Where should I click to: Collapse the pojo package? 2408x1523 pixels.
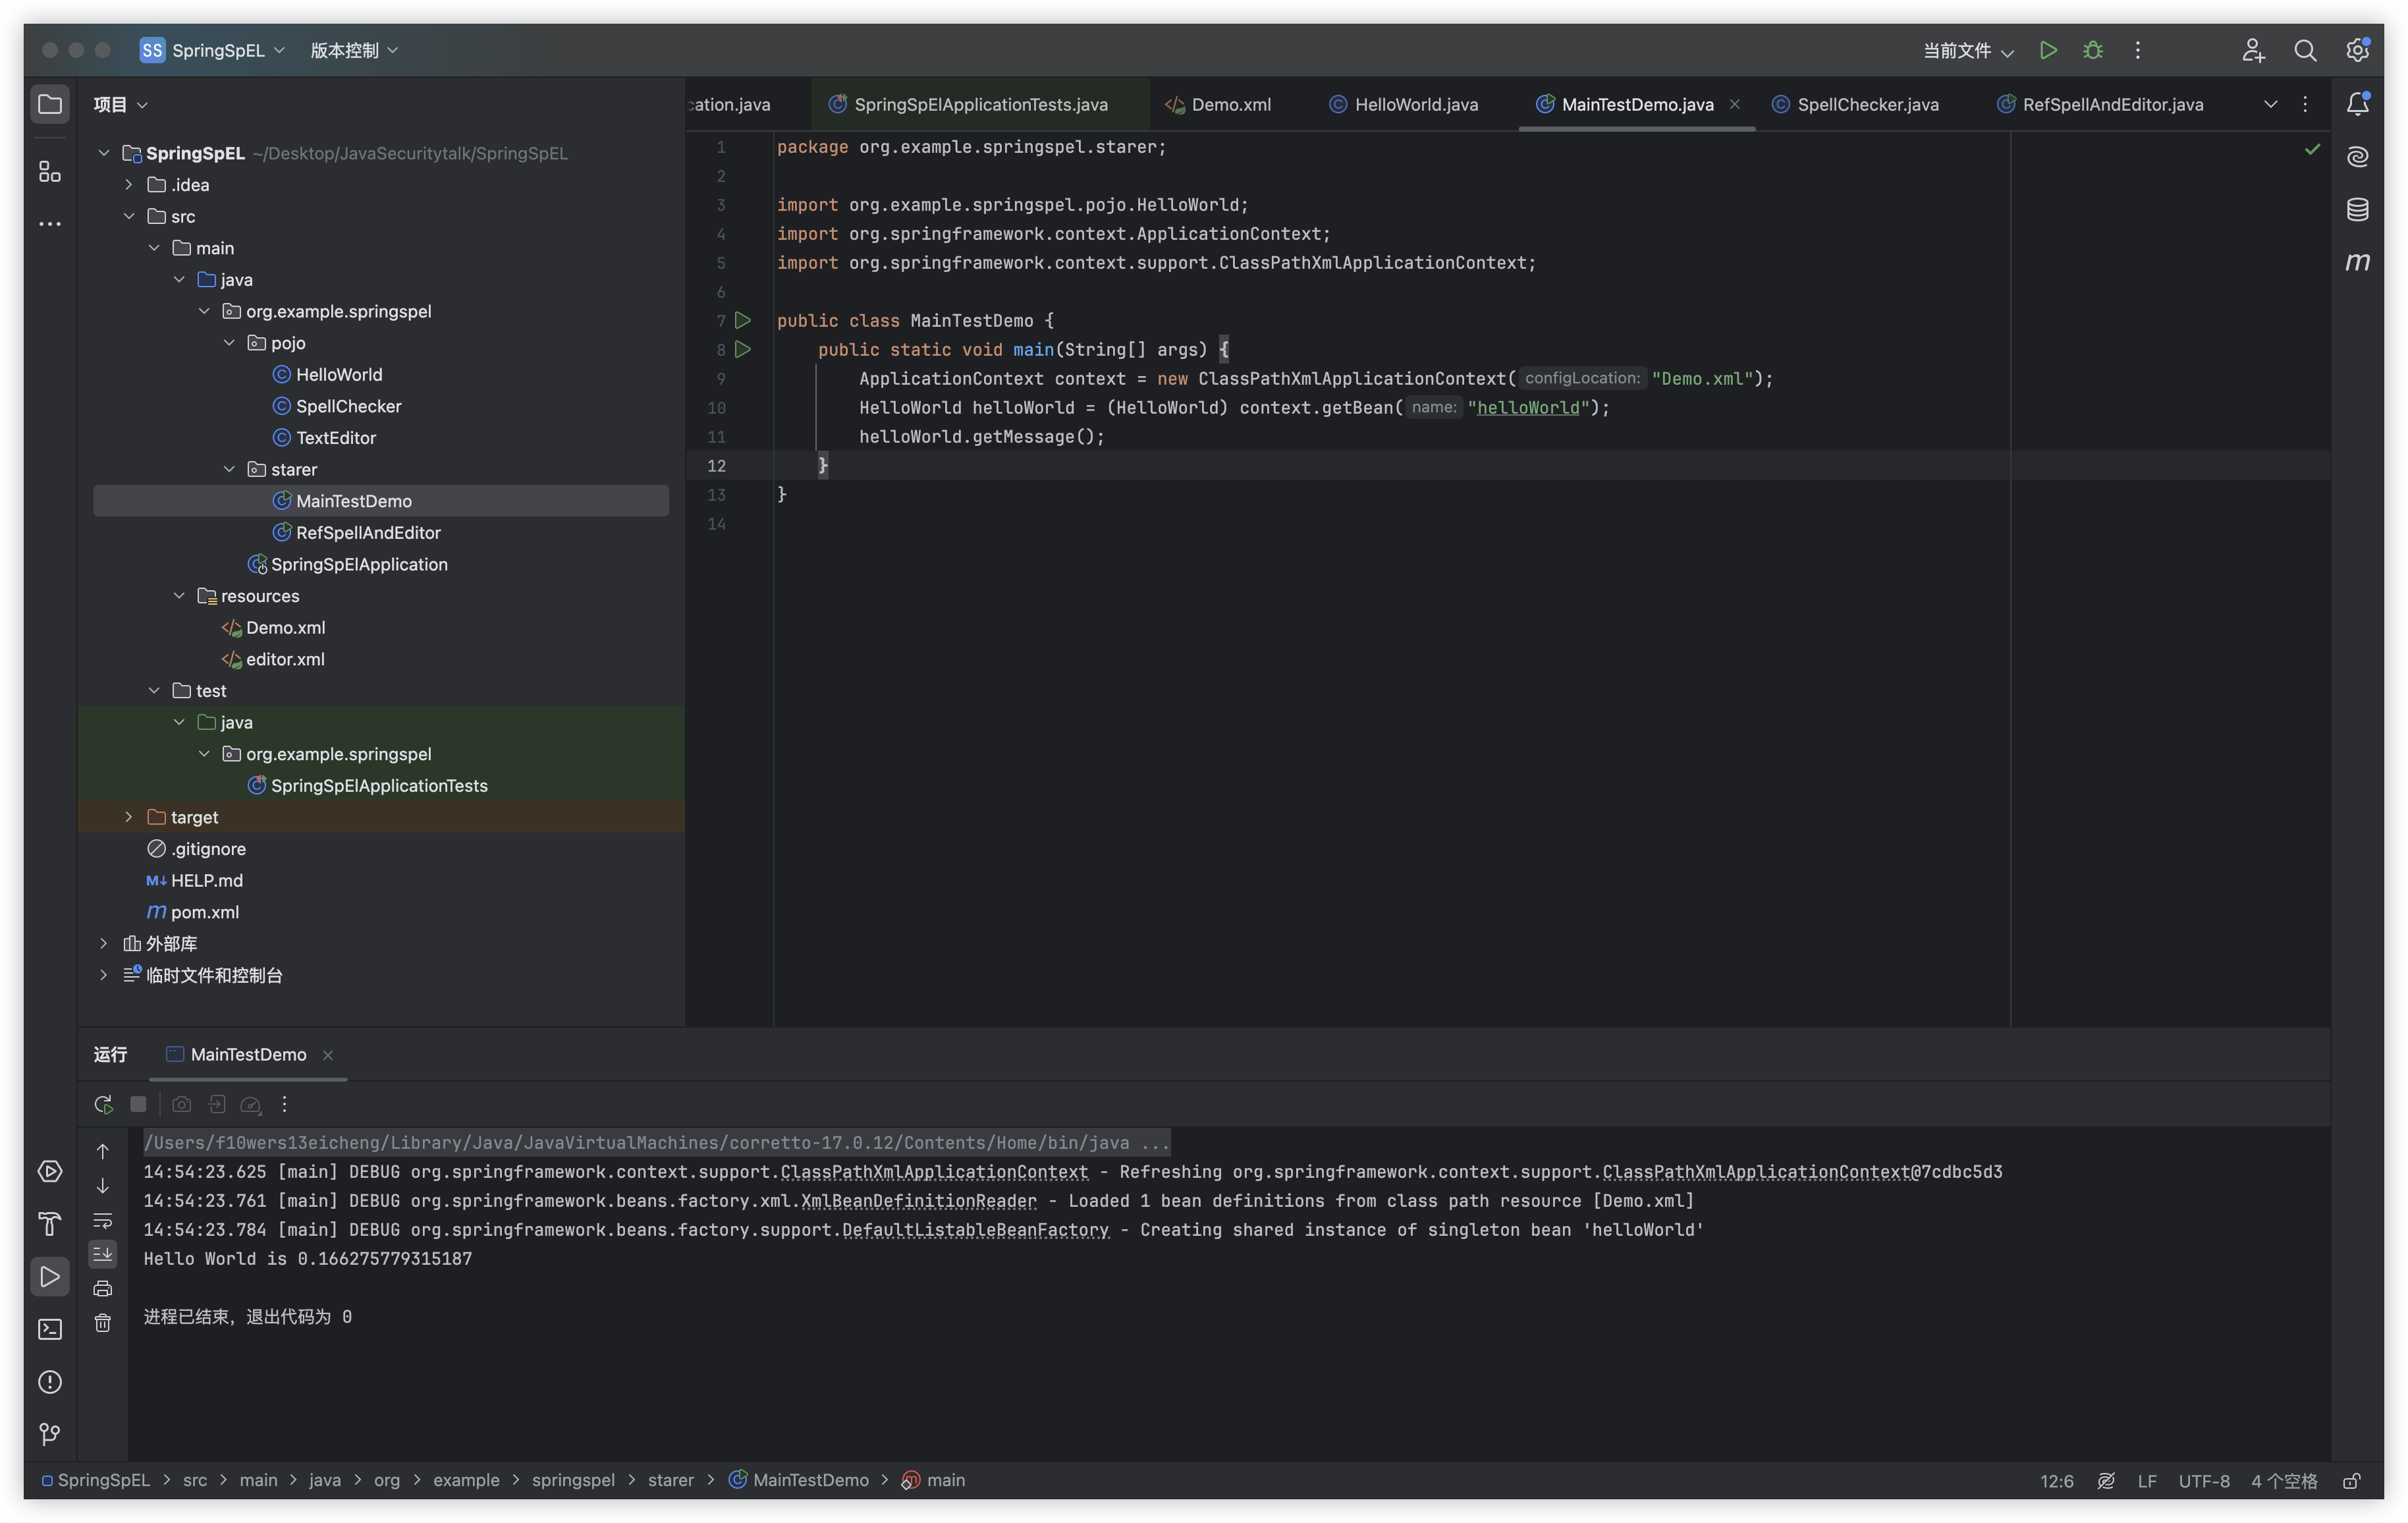pos(228,342)
